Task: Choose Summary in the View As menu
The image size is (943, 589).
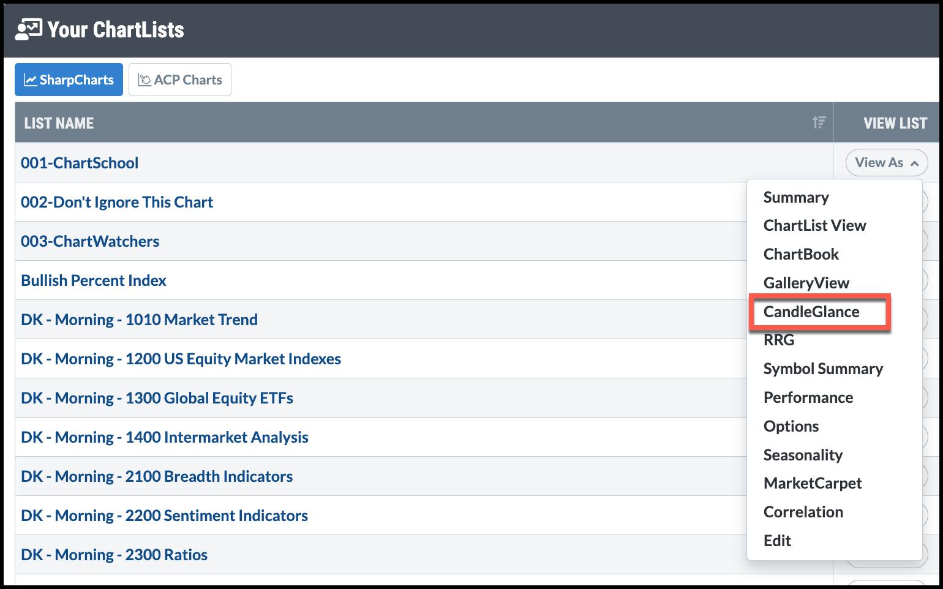Action: 795,197
